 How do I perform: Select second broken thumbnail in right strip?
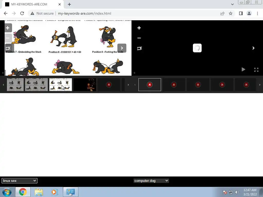174,85
